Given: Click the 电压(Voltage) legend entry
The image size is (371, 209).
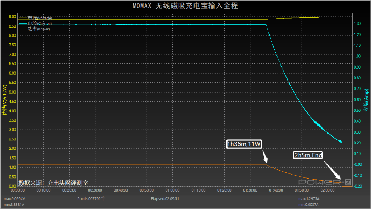Looking at the screenshot, I should [x=36, y=18].
